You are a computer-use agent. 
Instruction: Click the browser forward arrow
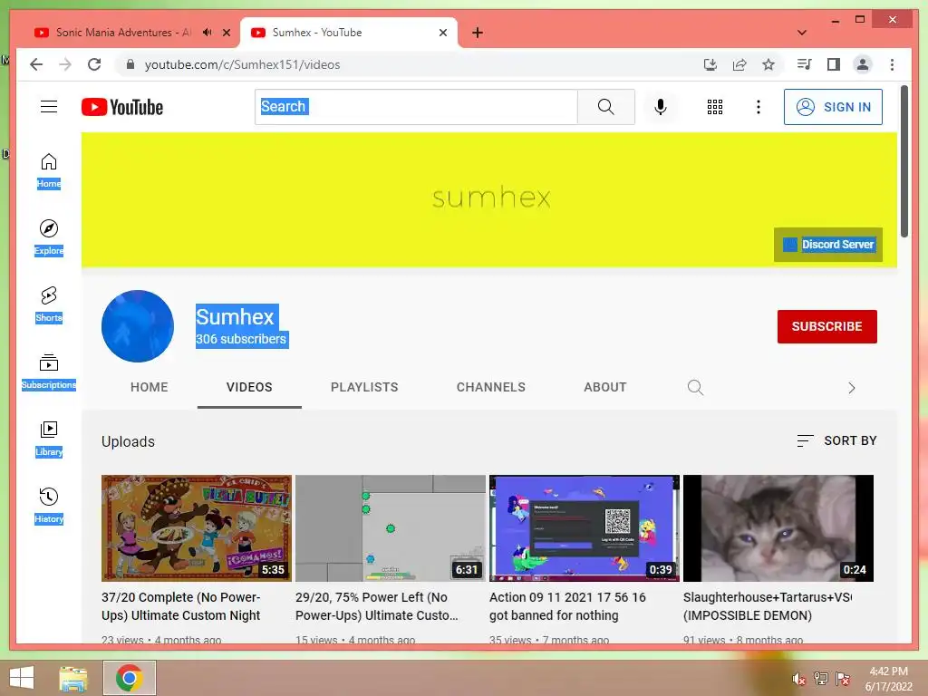65,64
